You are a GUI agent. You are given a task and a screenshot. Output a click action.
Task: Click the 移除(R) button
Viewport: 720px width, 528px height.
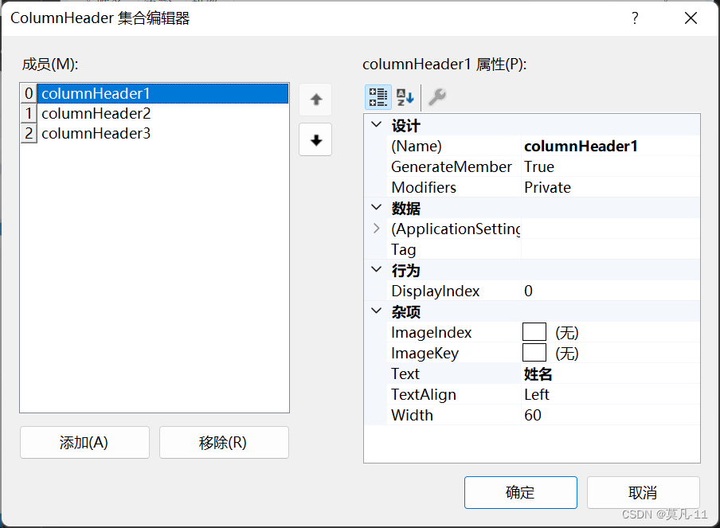click(224, 442)
